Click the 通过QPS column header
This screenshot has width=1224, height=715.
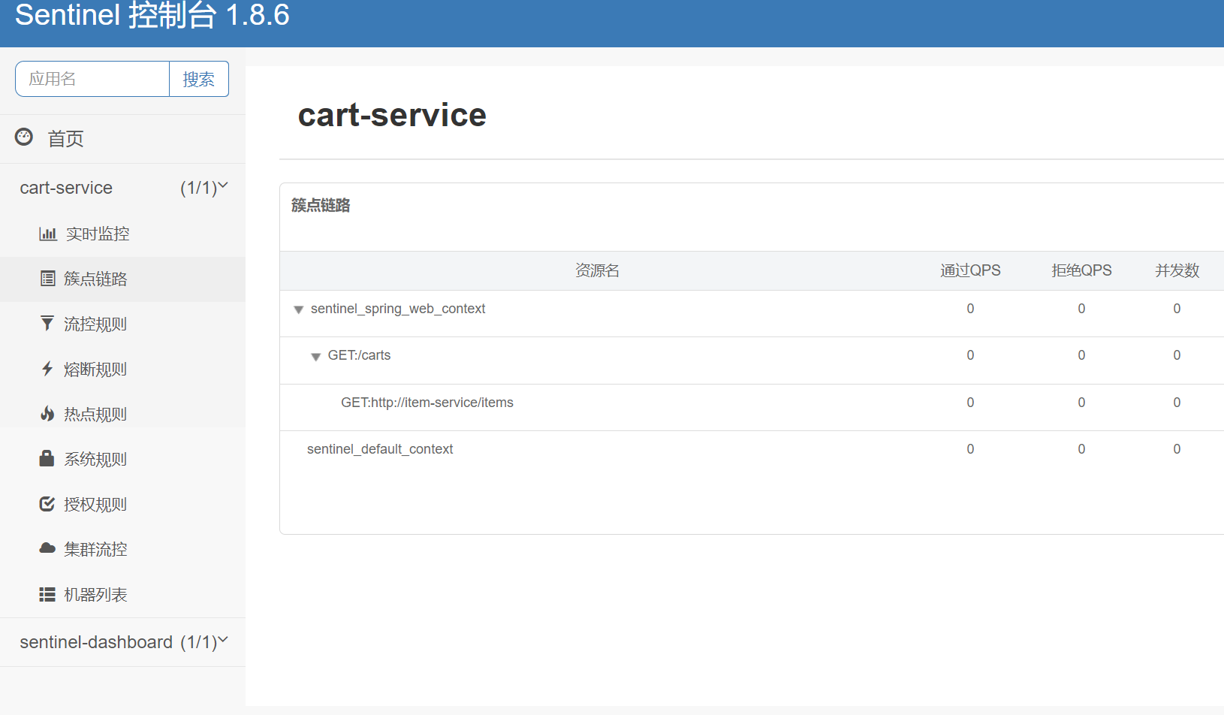coord(970,270)
